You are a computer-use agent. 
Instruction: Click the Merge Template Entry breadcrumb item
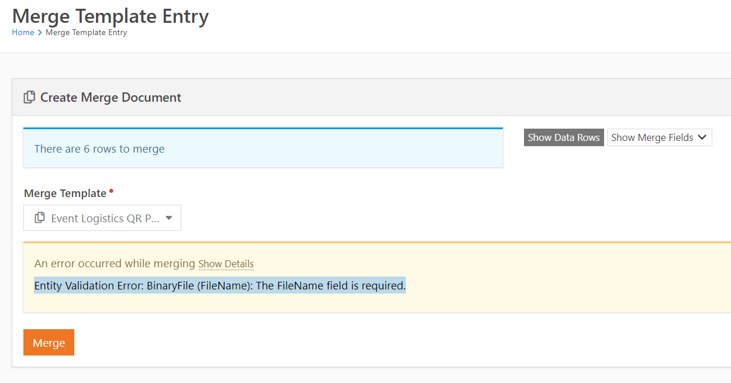point(86,32)
